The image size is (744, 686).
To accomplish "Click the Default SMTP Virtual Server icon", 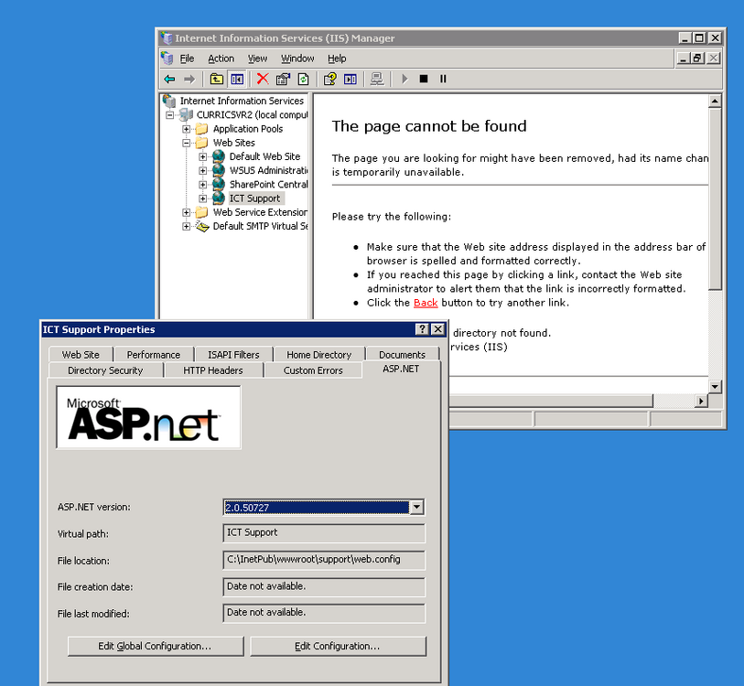I will [x=202, y=226].
